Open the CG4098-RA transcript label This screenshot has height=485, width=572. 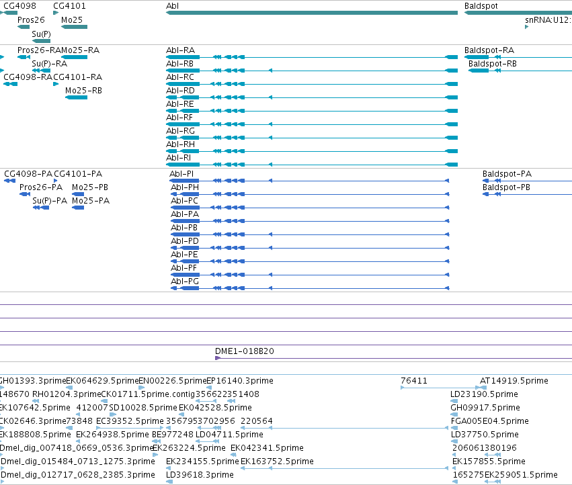pyautogui.click(x=28, y=77)
